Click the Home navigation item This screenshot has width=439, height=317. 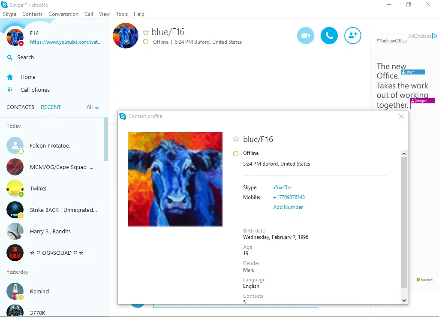[x=28, y=77]
